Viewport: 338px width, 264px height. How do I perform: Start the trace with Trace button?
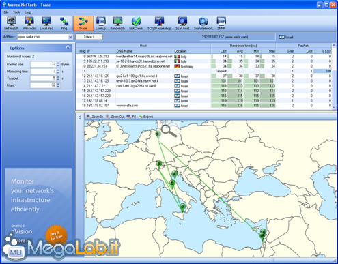tap(89, 37)
